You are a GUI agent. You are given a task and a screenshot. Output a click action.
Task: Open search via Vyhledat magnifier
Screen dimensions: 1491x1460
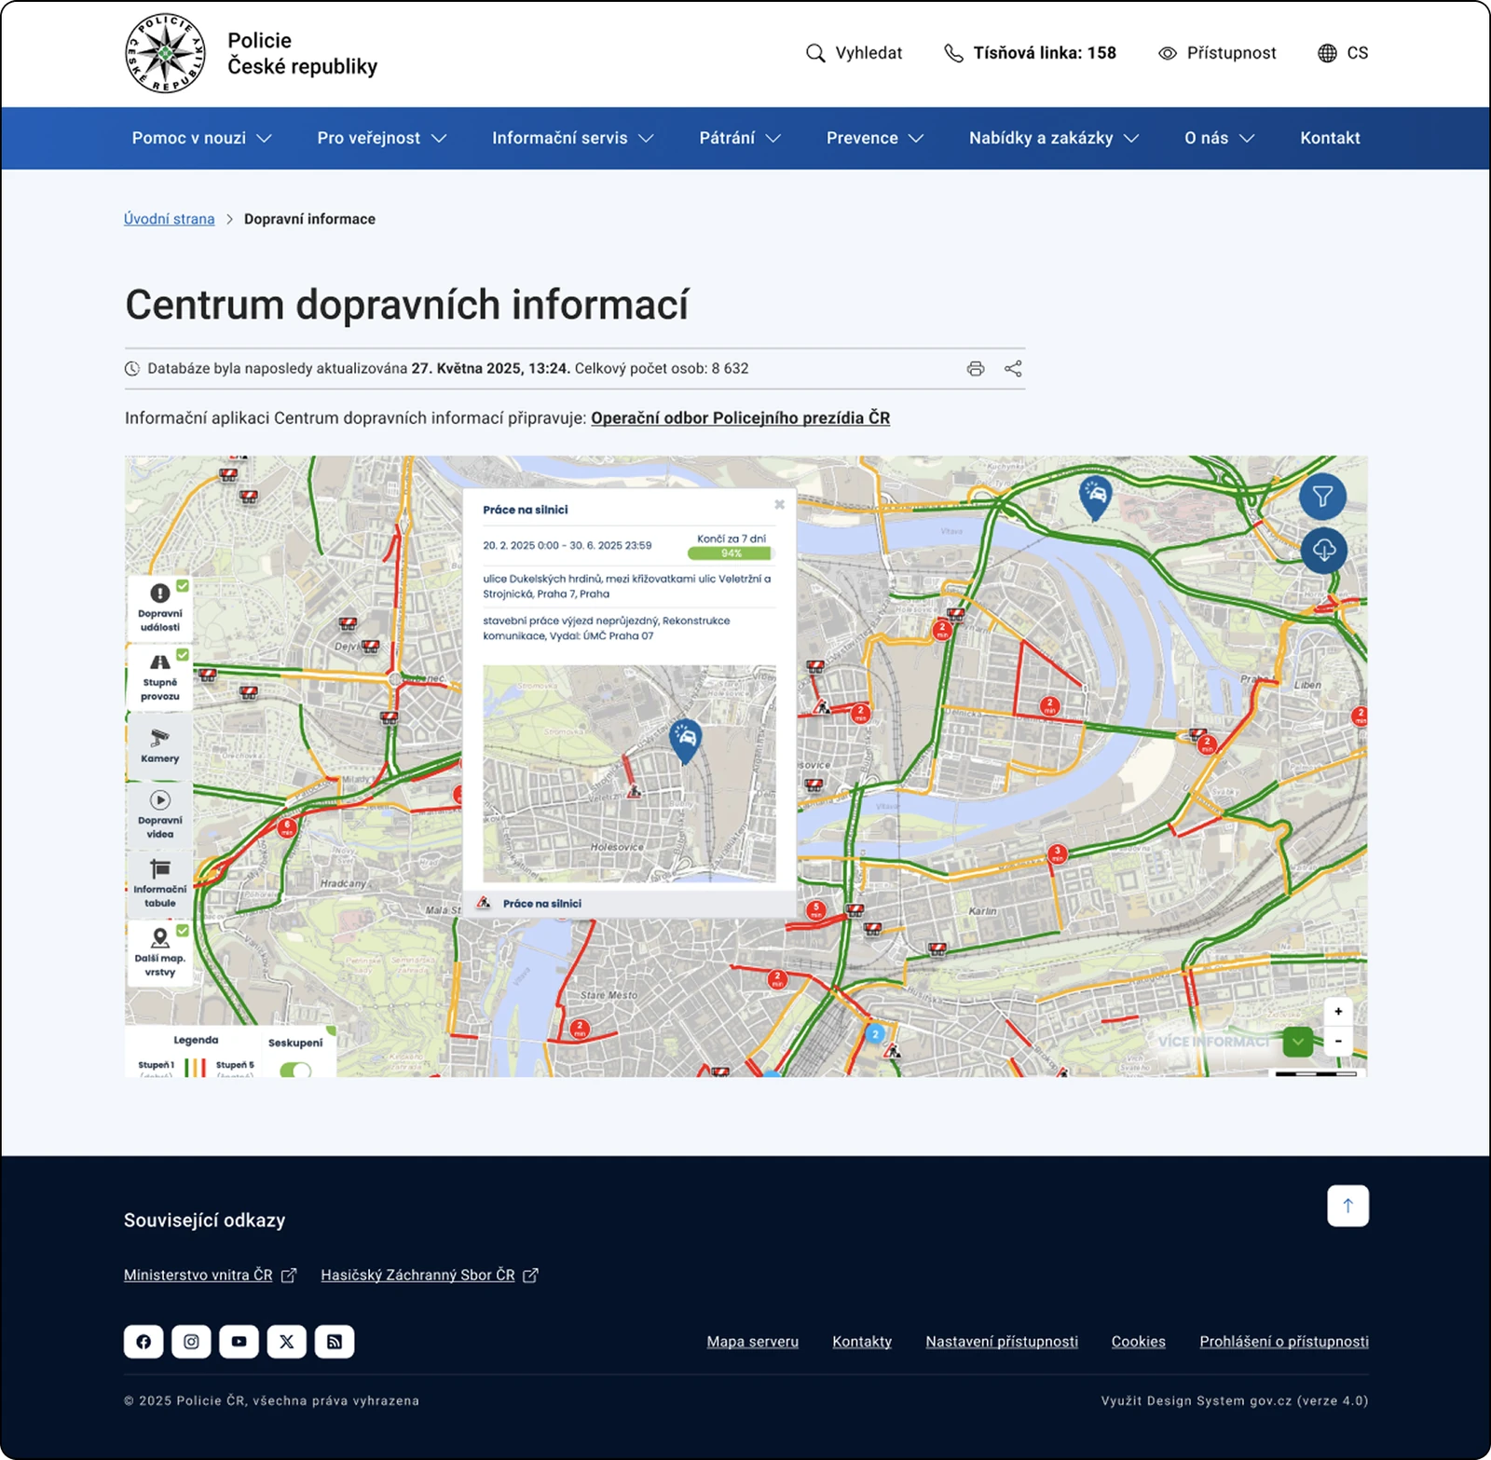click(x=815, y=53)
